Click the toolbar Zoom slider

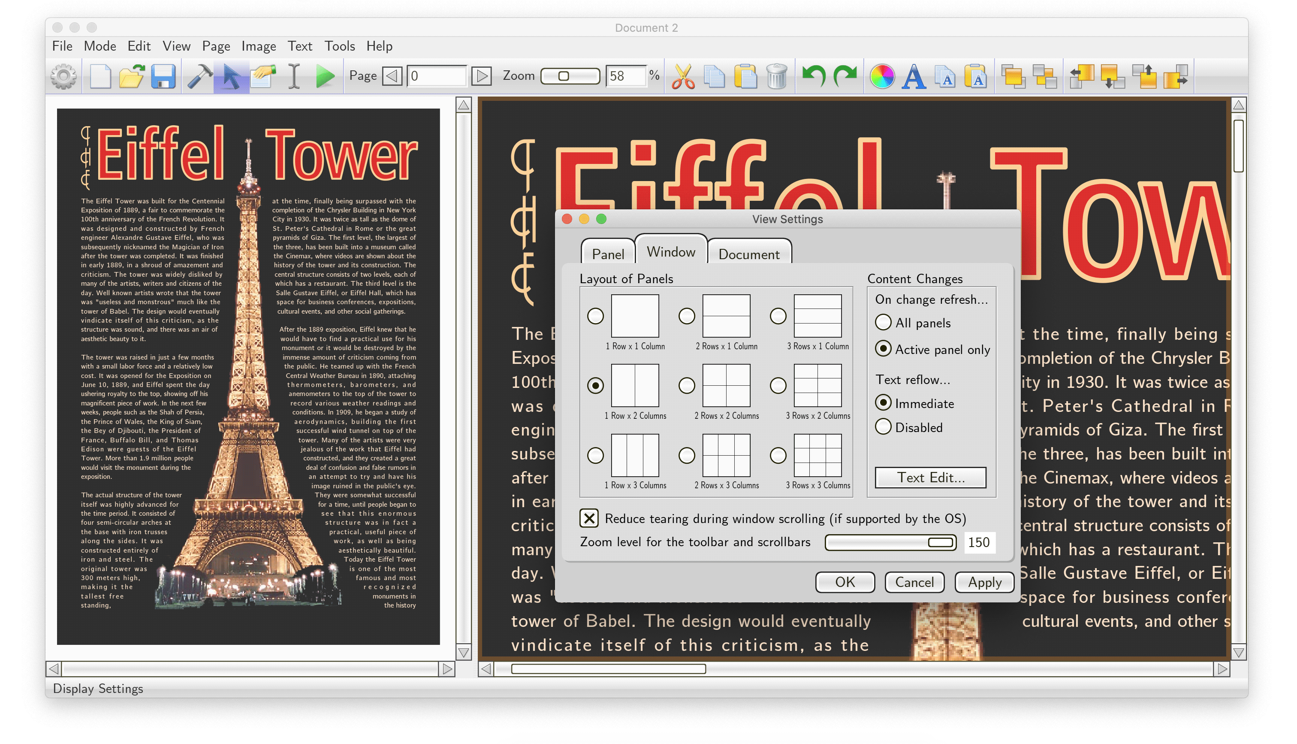point(570,76)
